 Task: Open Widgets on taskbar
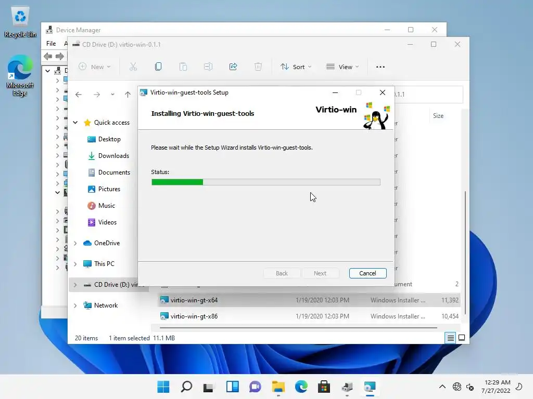click(233, 387)
